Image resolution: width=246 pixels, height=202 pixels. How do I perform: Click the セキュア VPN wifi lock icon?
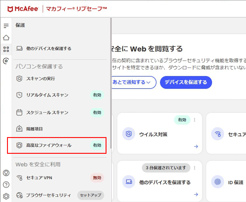coord(20,178)
